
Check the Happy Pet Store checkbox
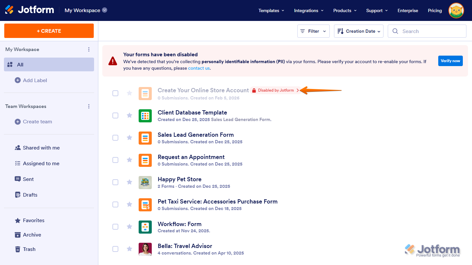[115, 182]
